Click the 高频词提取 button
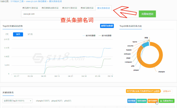 142,101
